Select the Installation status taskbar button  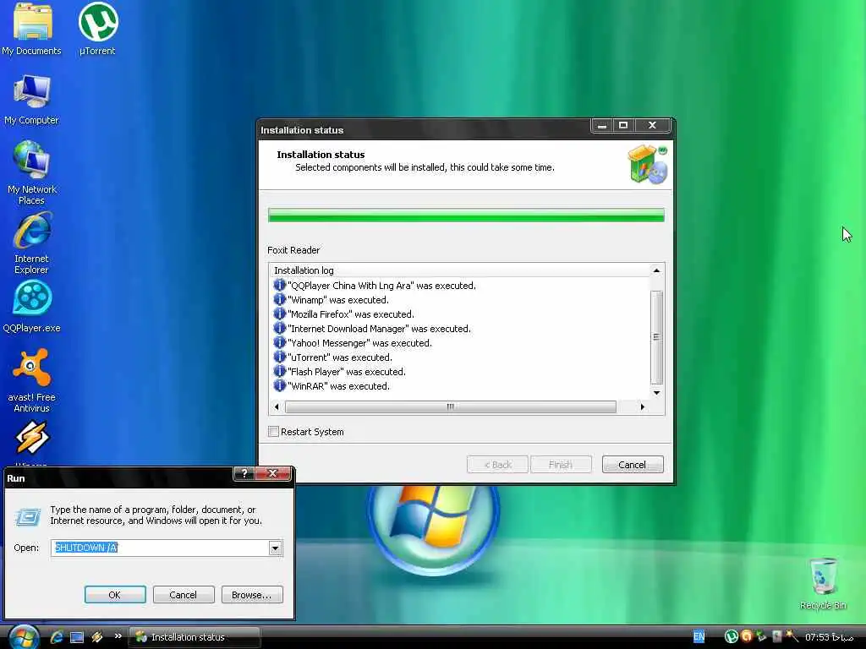point(195,637)
